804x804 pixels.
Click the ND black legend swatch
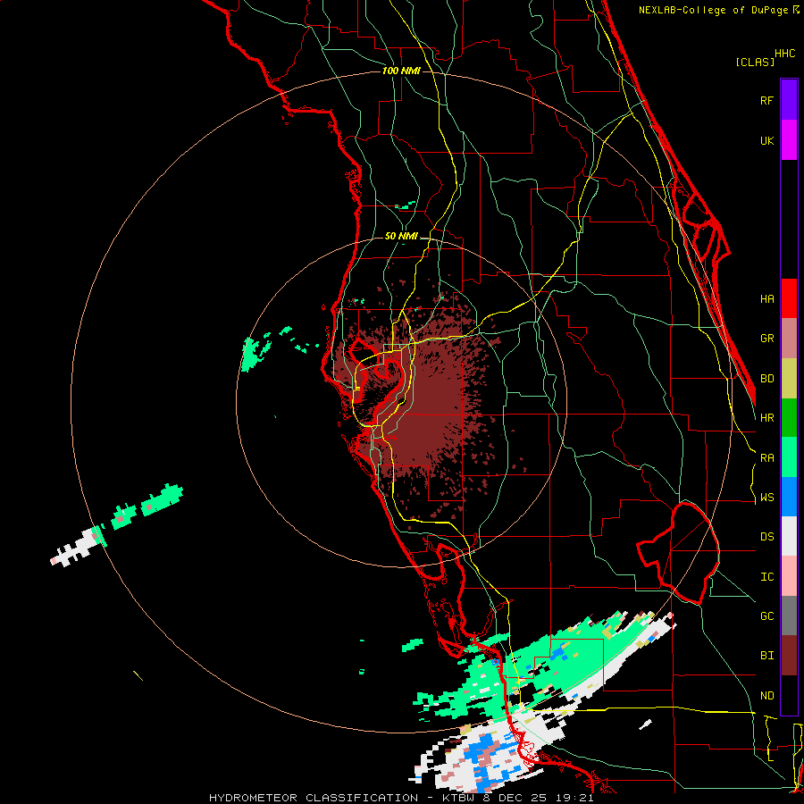tap(789, 695)
